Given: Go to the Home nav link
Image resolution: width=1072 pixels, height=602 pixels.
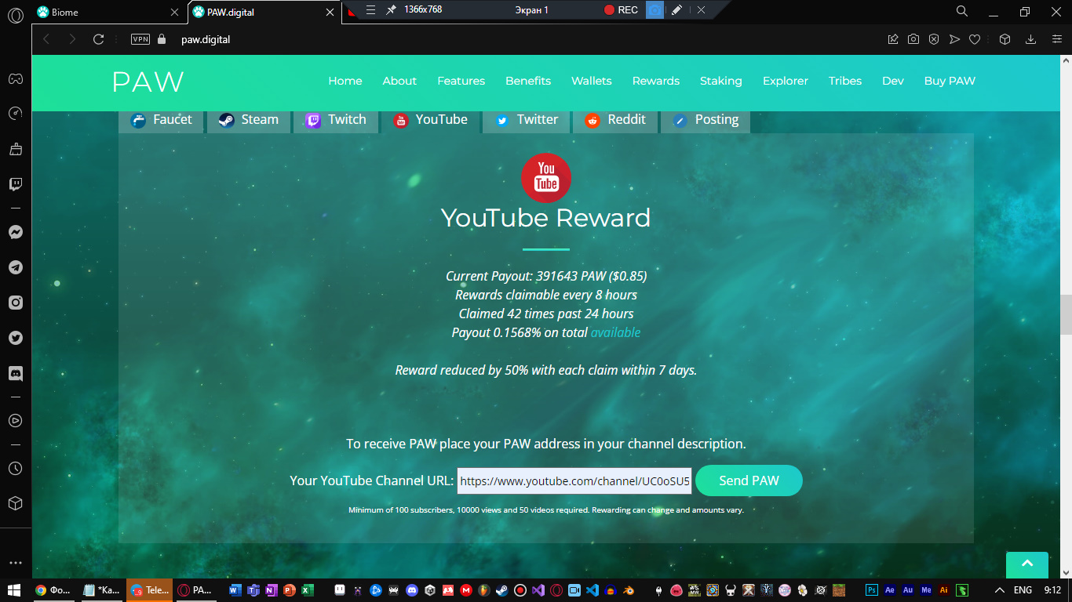Looking at the screenshot, I should pos(345,81).
